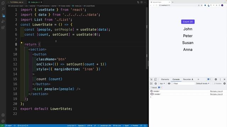Open the browser profile avatar
The width and height of the screenshot is (227, 127).
tap(222, 5)
